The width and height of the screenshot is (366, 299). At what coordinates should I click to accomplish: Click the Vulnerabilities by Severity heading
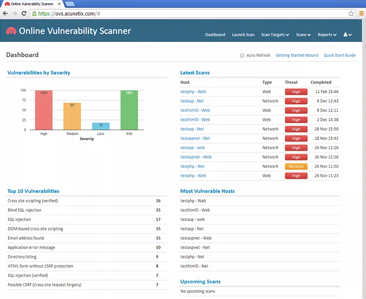39,73
